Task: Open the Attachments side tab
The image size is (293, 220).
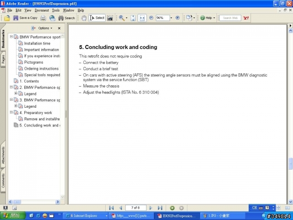Action: point(3,155)
